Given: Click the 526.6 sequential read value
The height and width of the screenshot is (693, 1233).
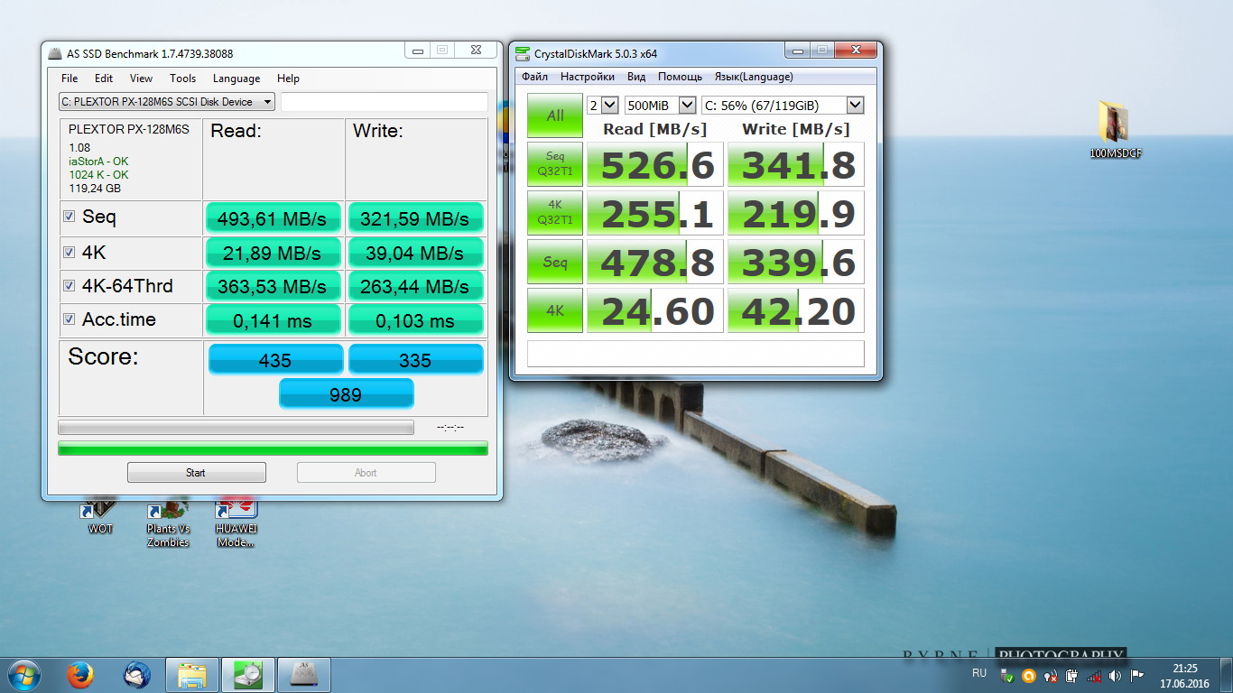Looking at the screenshot, I should 655,164.
